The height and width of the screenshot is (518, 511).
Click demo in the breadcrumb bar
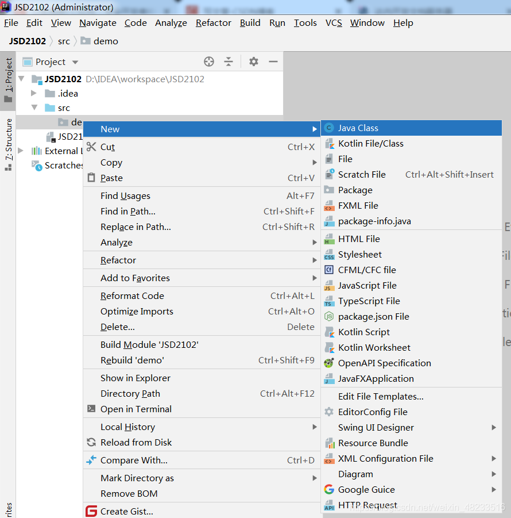[99, 41]
